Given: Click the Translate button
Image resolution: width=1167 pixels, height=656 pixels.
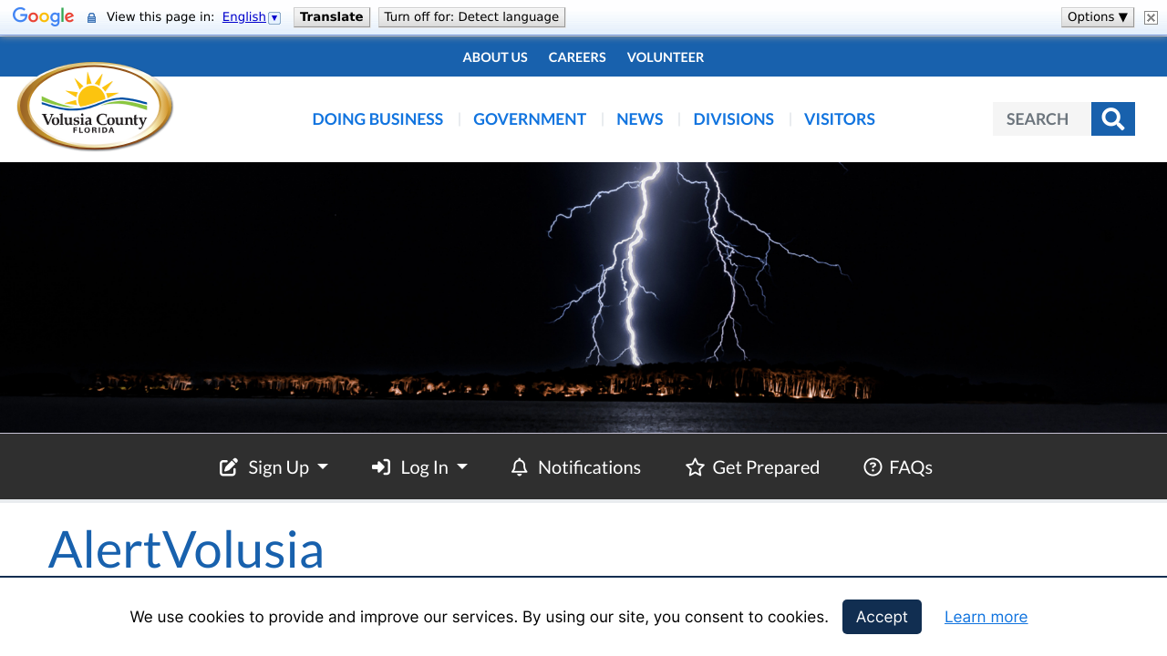Looking at the screenshot, I should (x=332, y=17).
